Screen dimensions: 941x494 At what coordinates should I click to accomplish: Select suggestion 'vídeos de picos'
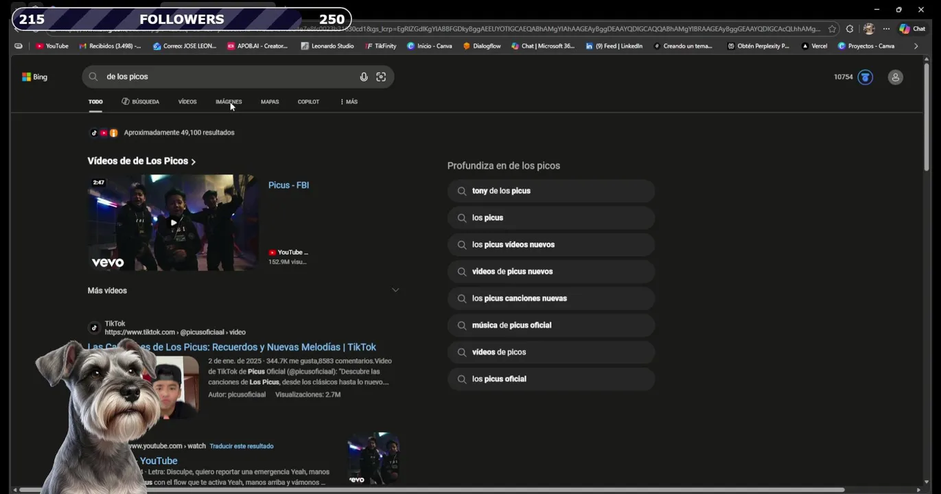pyautogui.click(x=551, y=352)
